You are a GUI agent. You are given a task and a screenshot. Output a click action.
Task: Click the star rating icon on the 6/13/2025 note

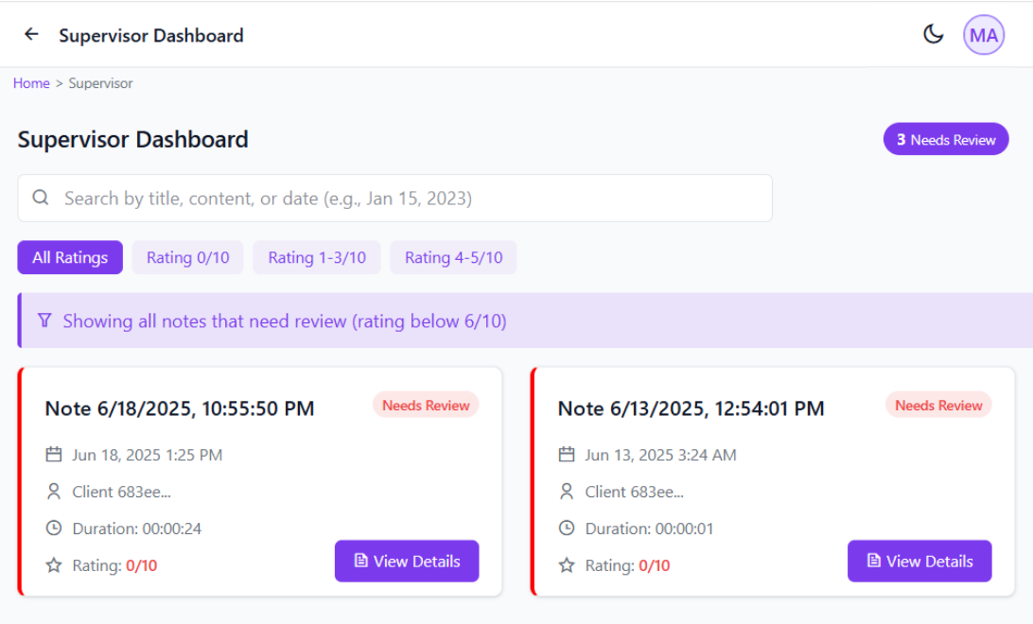[567, 564]
